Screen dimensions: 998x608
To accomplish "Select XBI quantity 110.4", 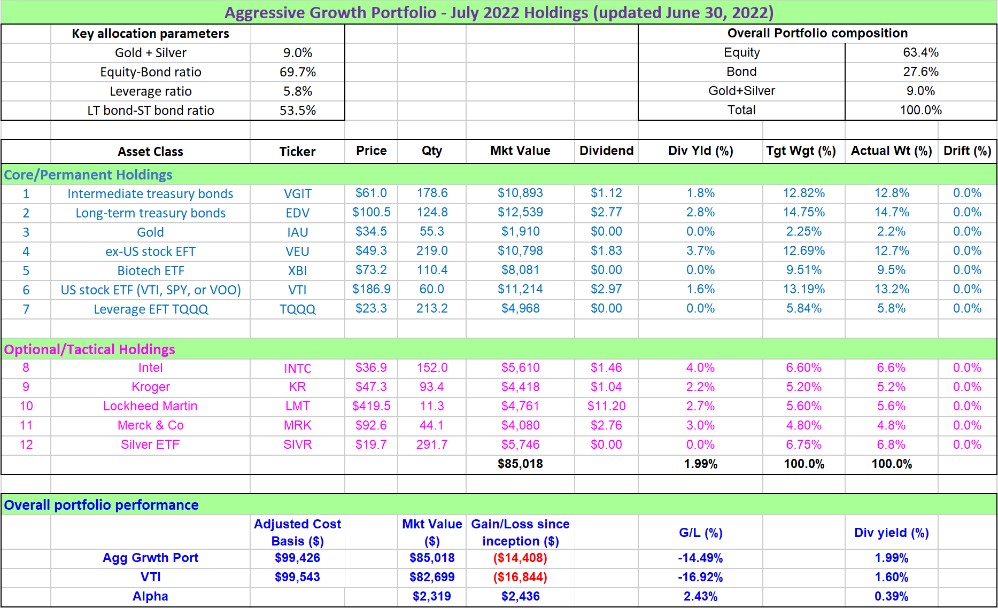I will pyautogui.click(x=432, y=270).
